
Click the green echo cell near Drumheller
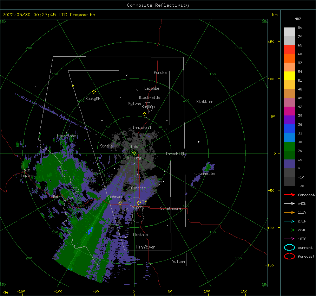tap(208, 167)
